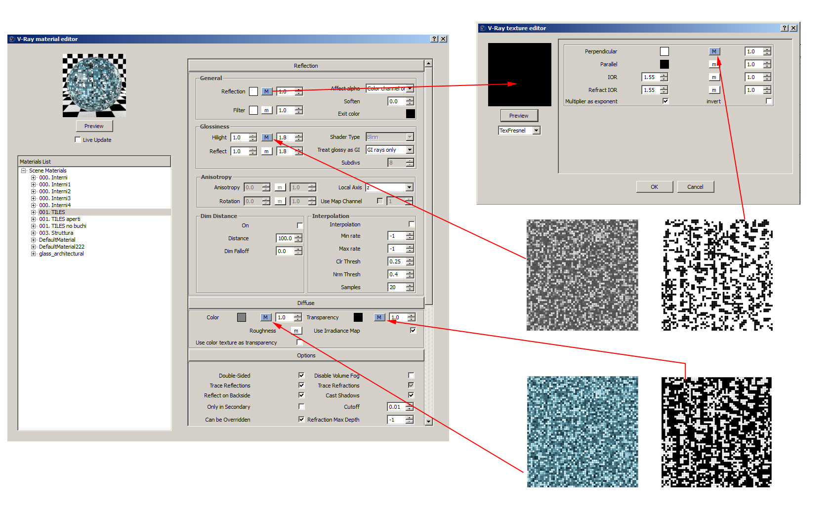
Task: Open the Parallel map m button in texture editor
Action: [714, 64]
